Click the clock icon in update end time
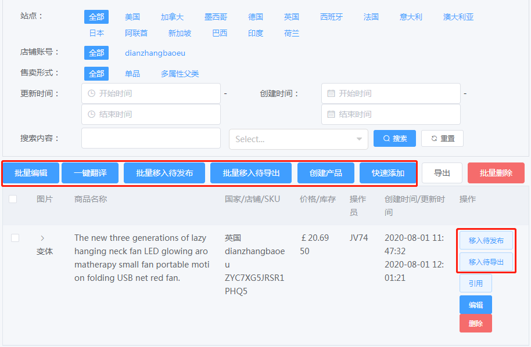The image size is (531, 347). pyautogui.click(x=91, y=114)
